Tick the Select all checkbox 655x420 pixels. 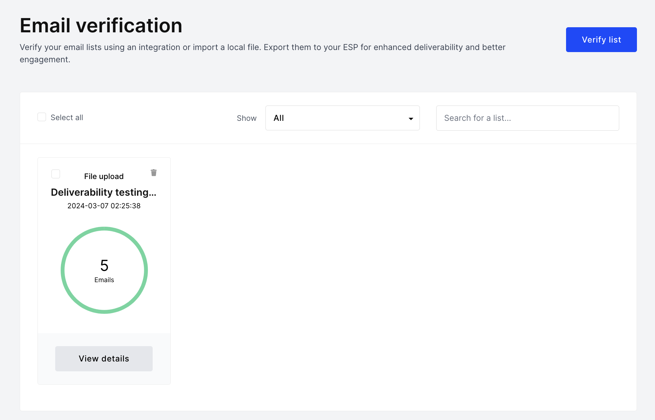(x=42, y=117)
